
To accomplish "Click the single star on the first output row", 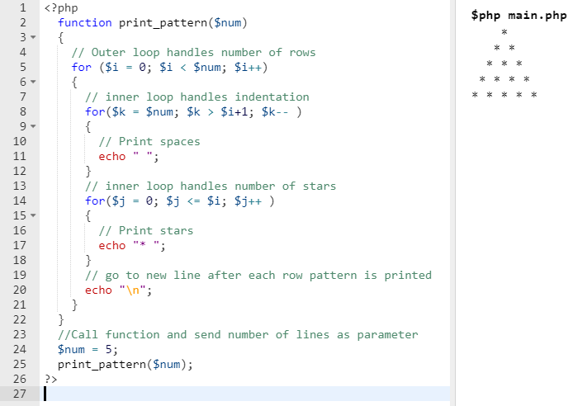I will [504, 31].
